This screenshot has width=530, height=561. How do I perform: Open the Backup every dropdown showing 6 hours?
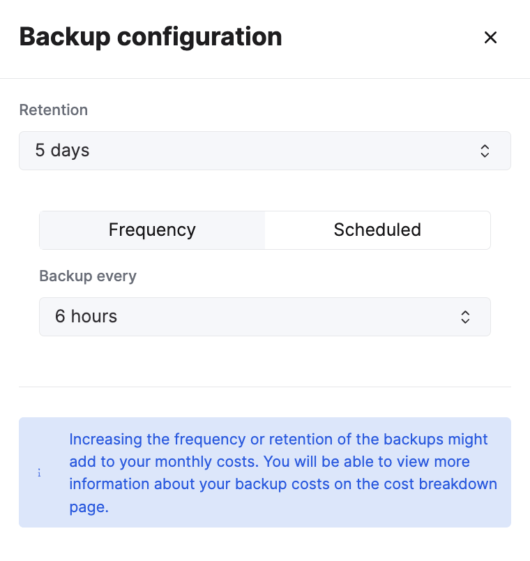click(x=265, y=317)
